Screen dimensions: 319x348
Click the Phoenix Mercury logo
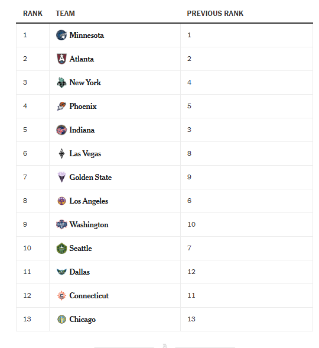coord(61,106)
